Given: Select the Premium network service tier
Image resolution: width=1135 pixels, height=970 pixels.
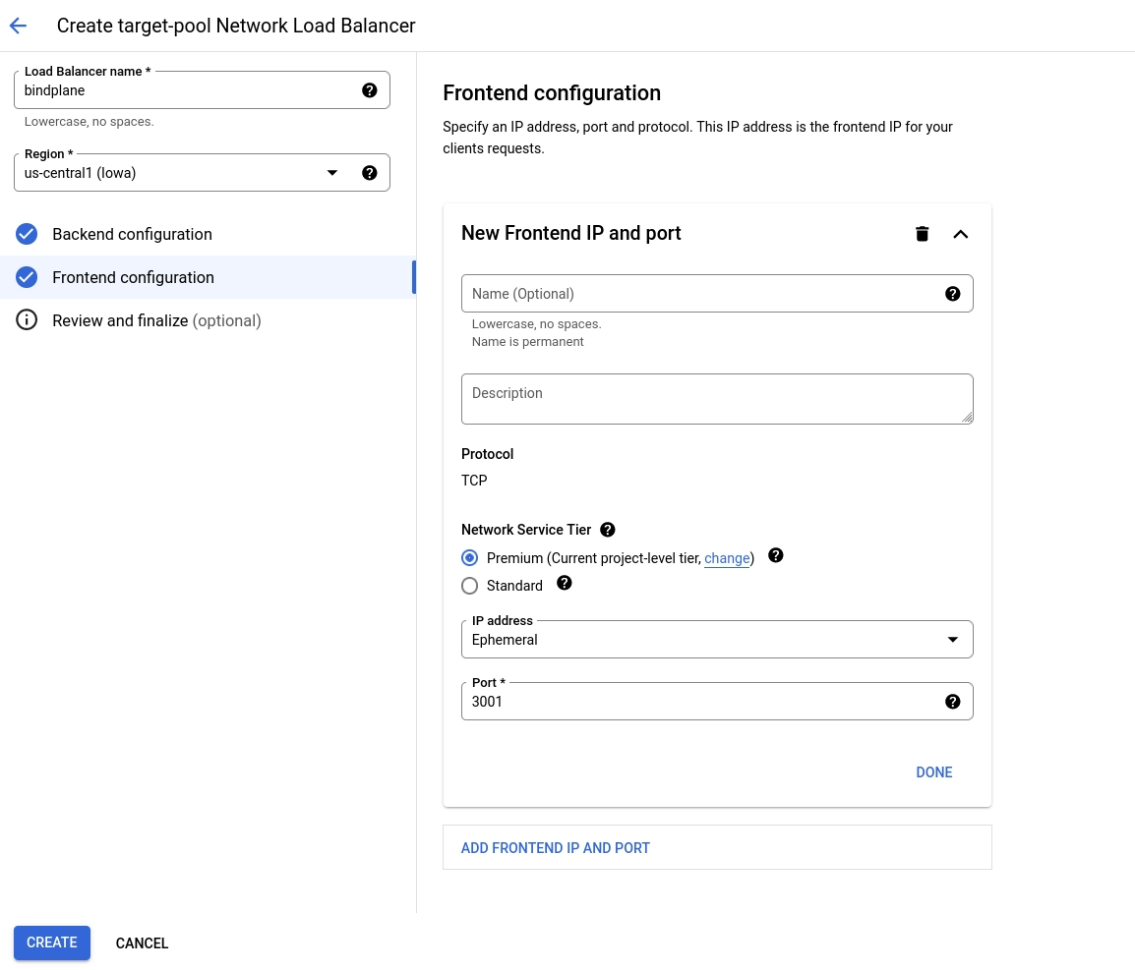Looking at the screenshot, I should [x=469, y=557].
